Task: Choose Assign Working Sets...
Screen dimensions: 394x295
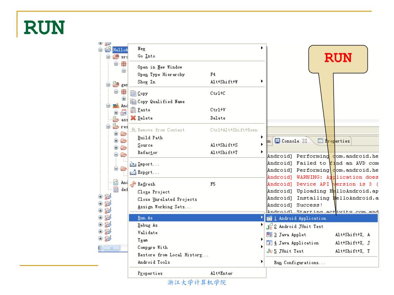Action: pos(197,207)
